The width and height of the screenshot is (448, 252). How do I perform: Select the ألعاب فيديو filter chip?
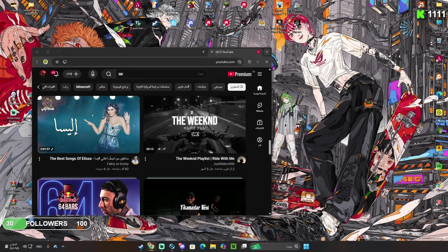(183, 87)
